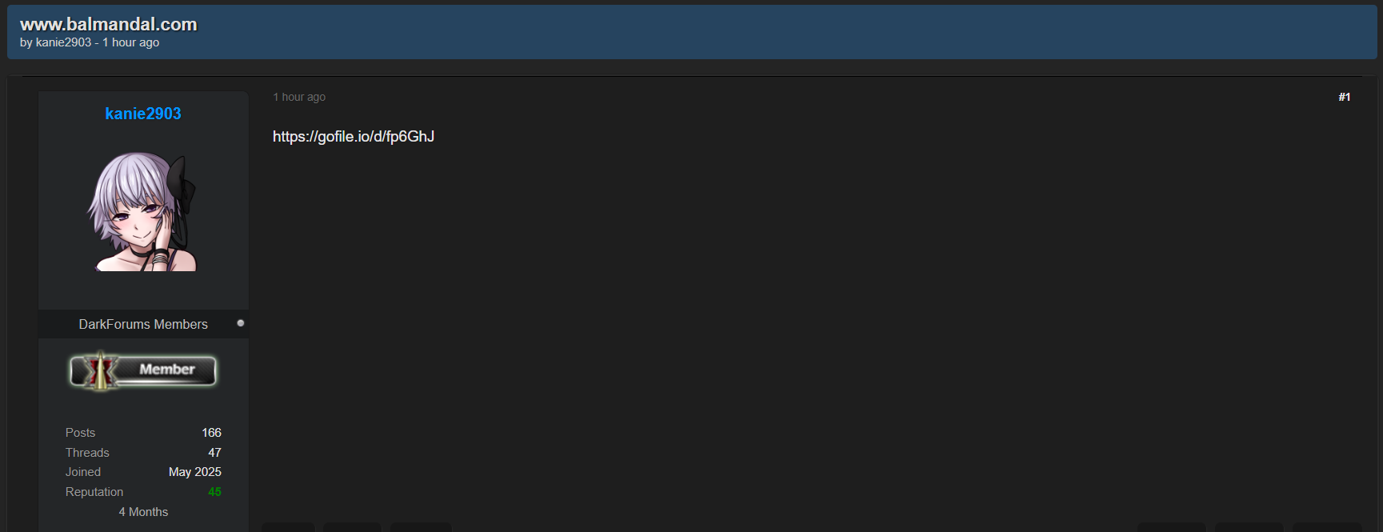1383x532 pixels.
Task: Click the Joined label in user stats
Action: coord(83,472)
